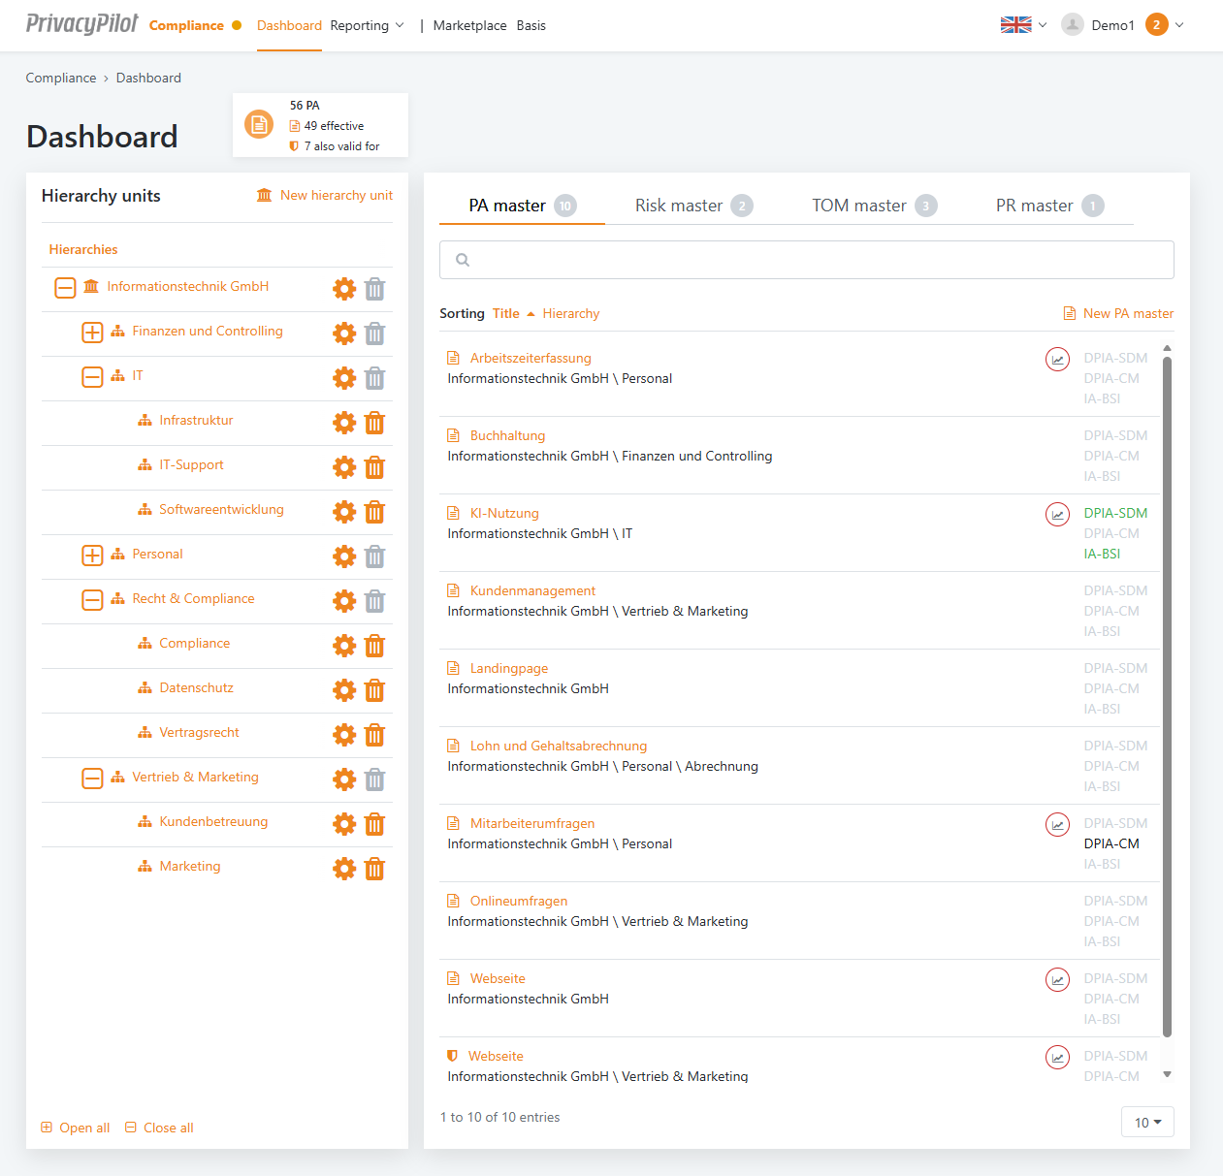
Task: Click the PA master search field
Action: point(806,260)
